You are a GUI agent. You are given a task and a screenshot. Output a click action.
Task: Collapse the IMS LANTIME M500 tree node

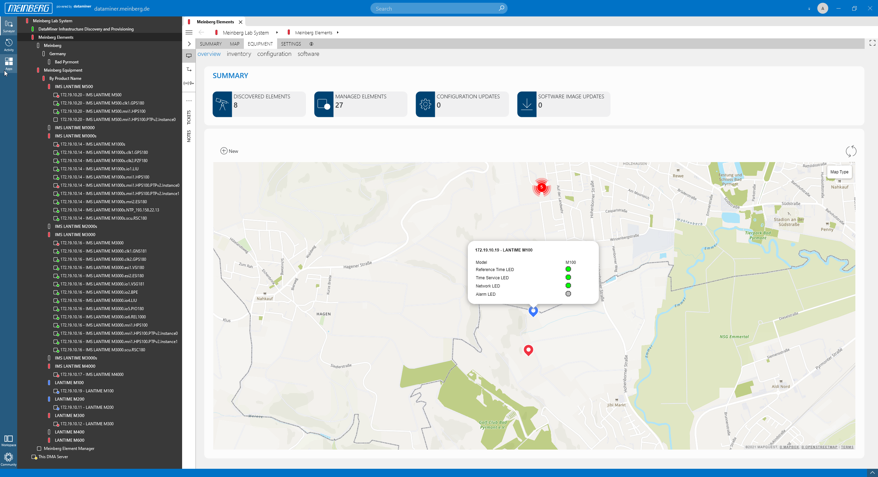point(49,87)
